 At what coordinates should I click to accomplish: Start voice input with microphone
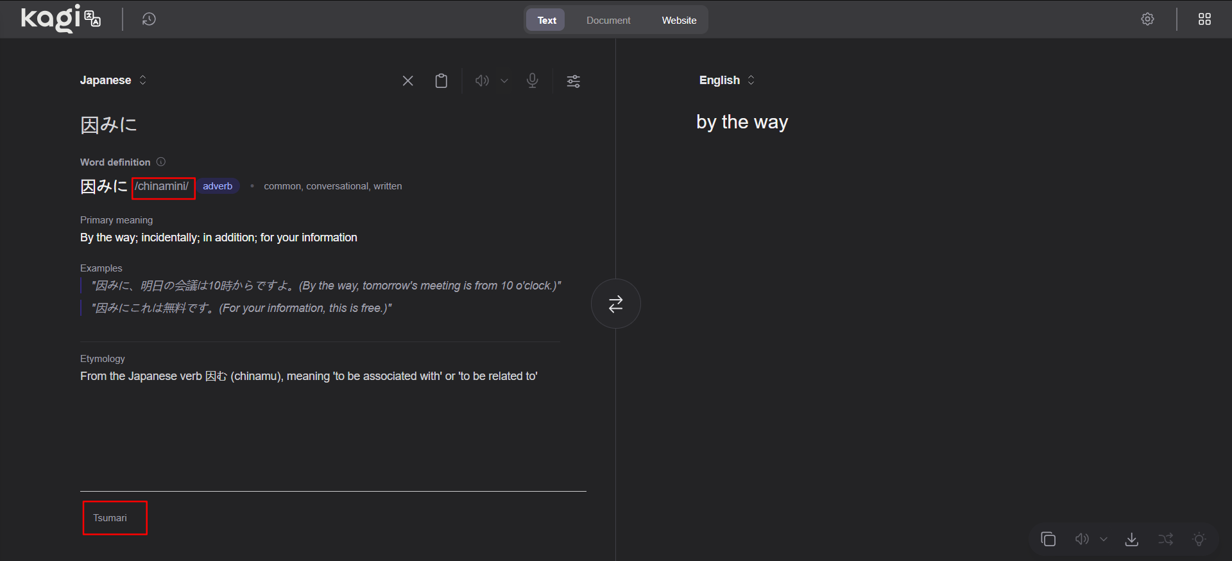532,81
